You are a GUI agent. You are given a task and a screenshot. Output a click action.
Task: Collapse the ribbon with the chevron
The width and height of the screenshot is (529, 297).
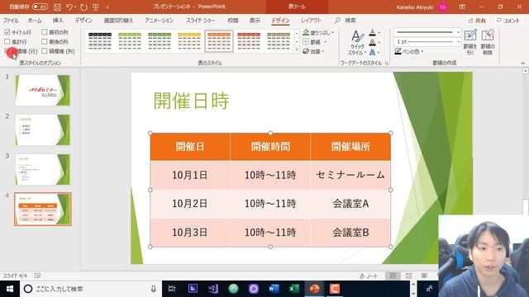(x=523, y=63)
